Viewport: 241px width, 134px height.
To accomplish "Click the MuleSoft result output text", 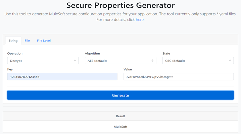I will [120, 127].
